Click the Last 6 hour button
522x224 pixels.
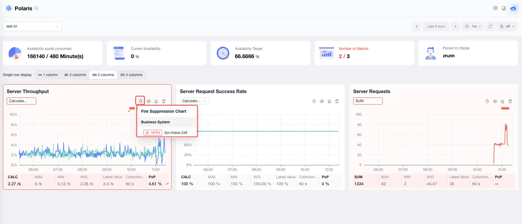436,26
